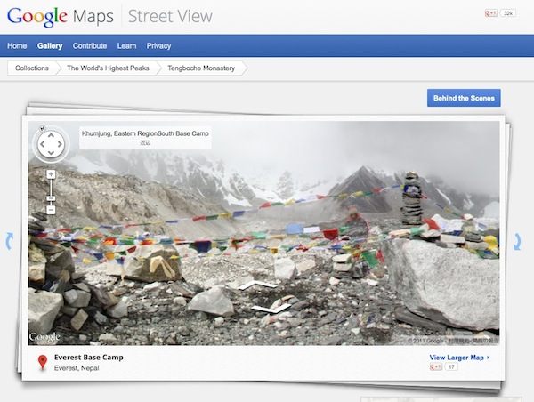
Task: Open the Privacy page
Action: (x=158, y=46)
